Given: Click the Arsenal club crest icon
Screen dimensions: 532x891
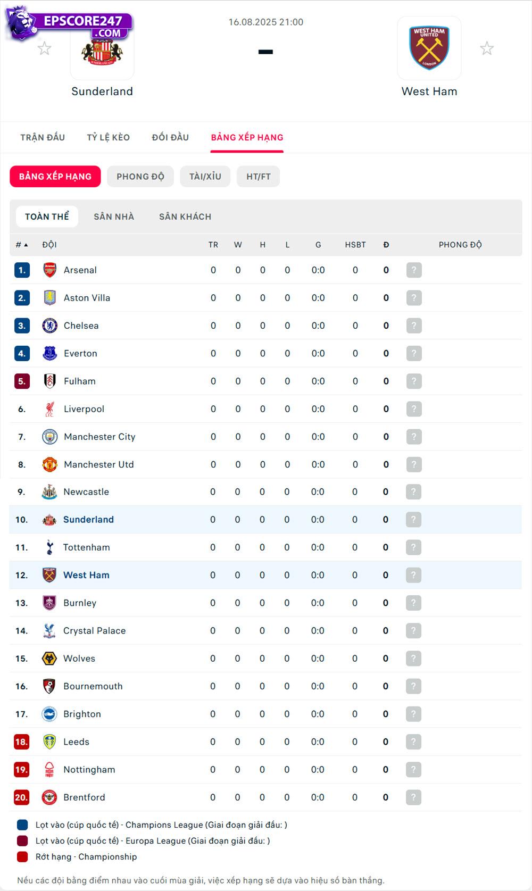Looking at the screenshot, I should click(48, 270).
